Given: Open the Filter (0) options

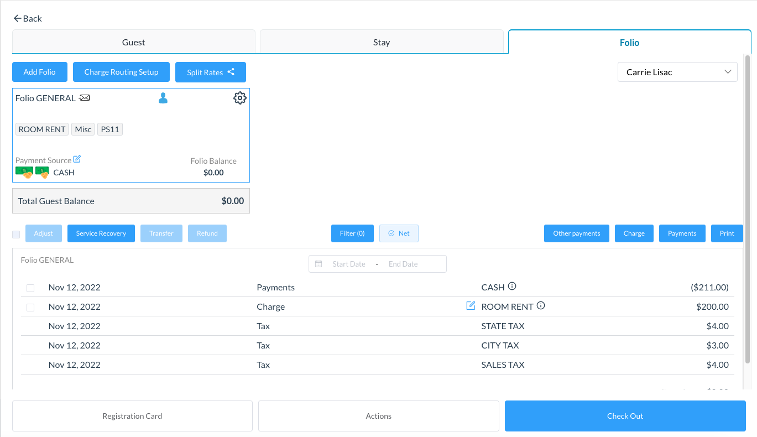Looking at the screenshot, I should [x=352, y=233].
